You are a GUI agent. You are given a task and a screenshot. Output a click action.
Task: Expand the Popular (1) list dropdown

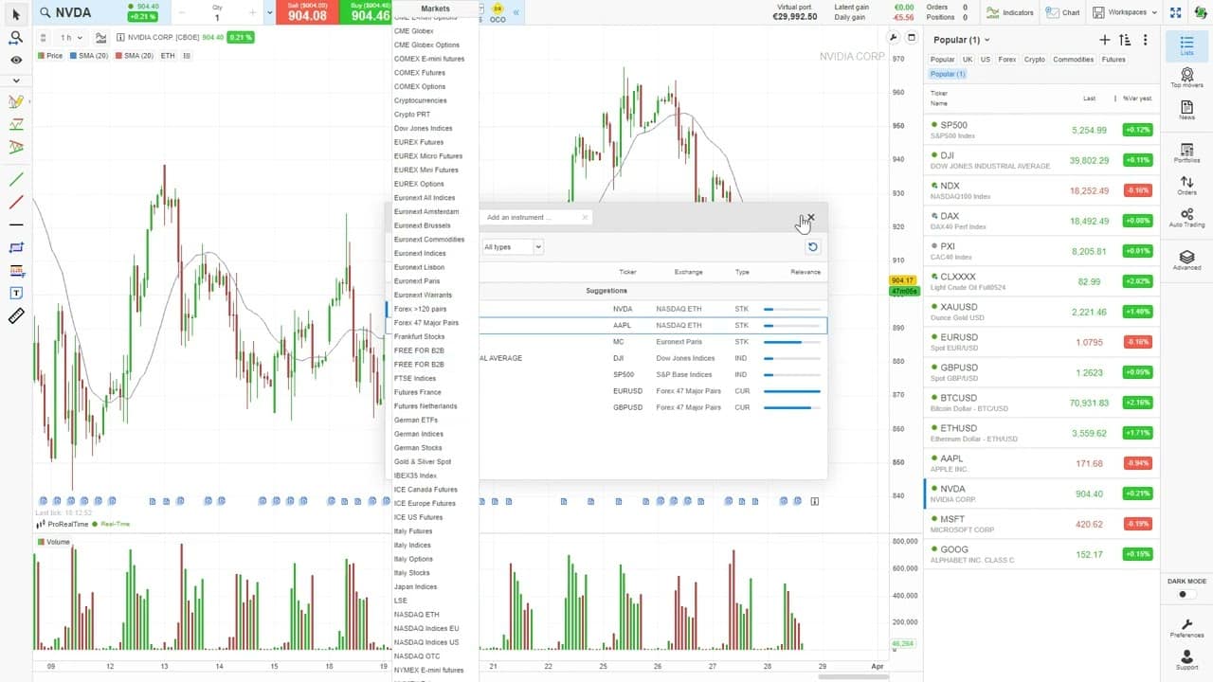click(959, 40)
